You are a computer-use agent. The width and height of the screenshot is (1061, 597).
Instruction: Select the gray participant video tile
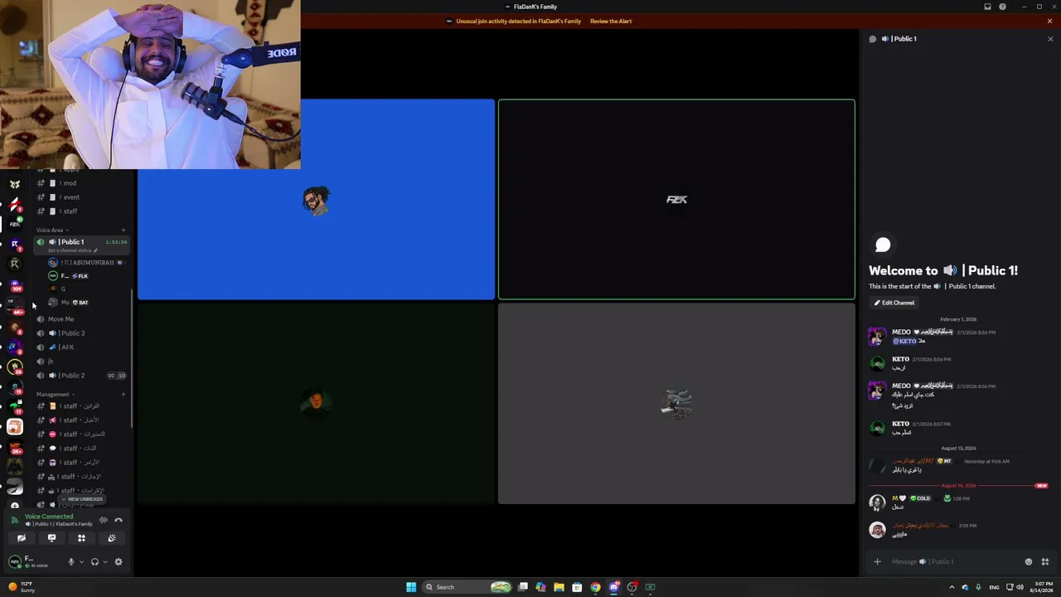676,404
